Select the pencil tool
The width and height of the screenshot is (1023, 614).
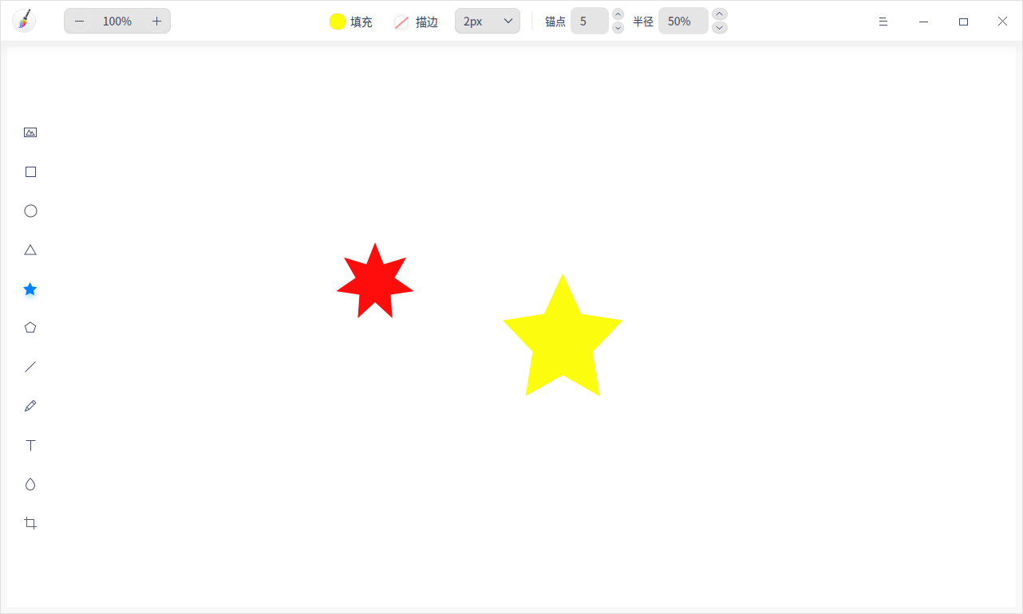coord(30,406)
